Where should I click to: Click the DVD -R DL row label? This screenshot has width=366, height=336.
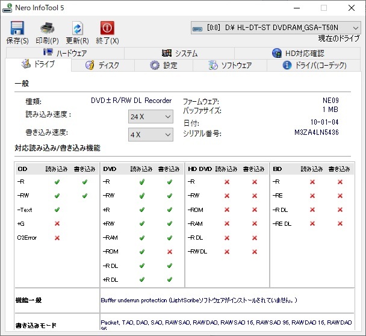coord(110,266)
